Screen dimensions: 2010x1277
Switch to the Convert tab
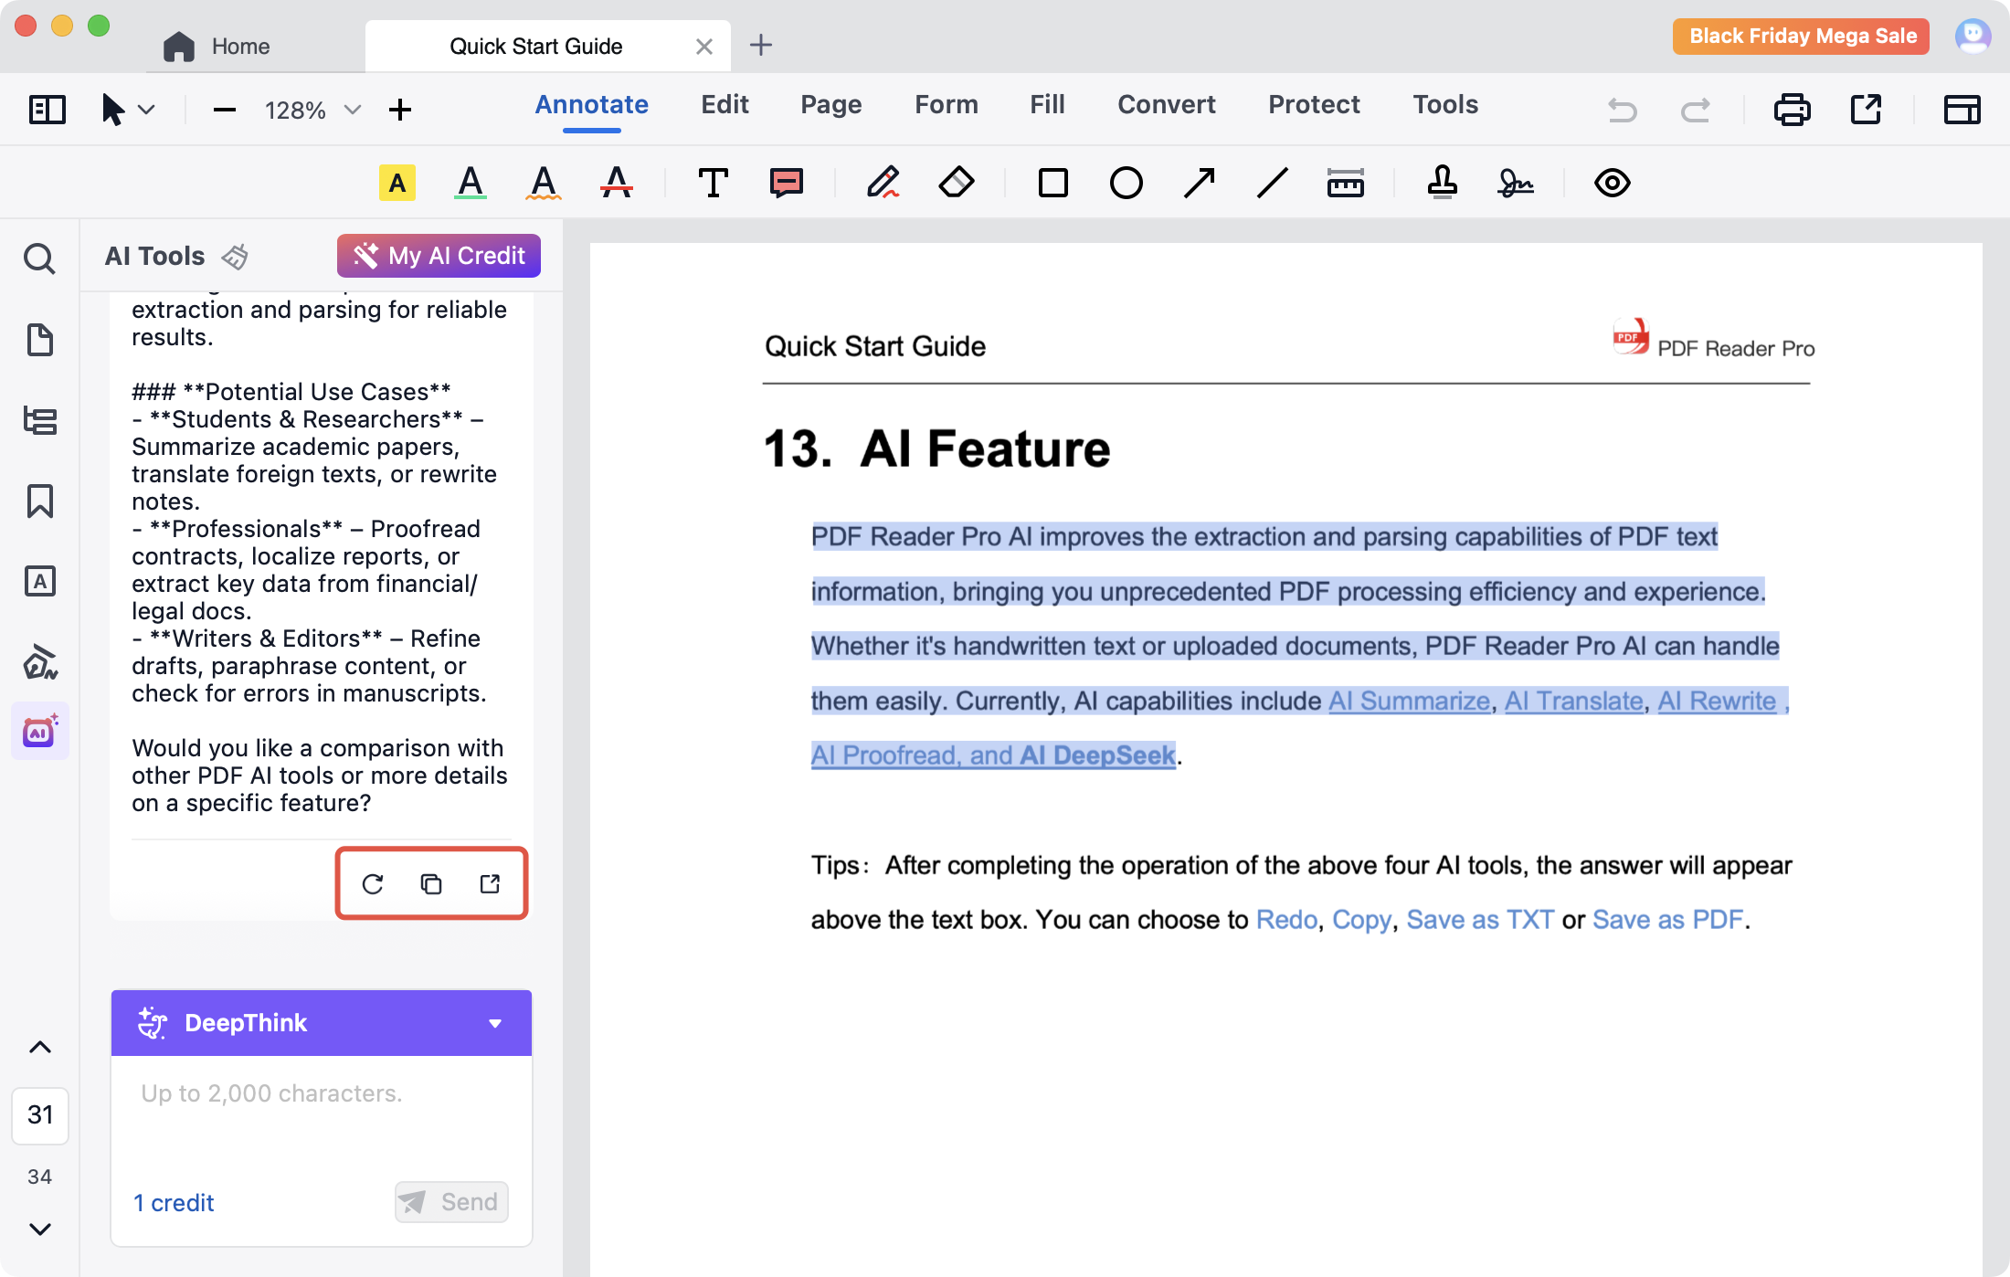(x=1166, y=104)
